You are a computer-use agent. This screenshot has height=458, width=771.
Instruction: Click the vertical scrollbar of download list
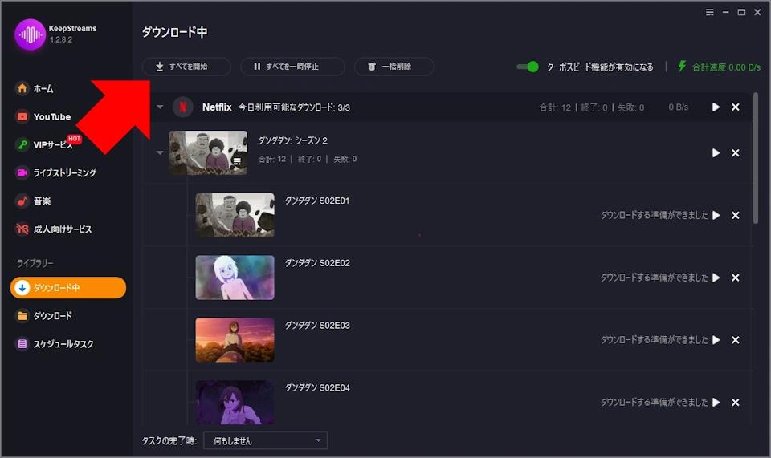coord(756,160)
